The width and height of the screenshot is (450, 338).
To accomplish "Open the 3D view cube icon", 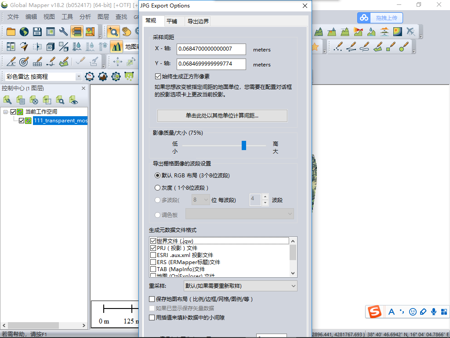I will click(51, 47).
